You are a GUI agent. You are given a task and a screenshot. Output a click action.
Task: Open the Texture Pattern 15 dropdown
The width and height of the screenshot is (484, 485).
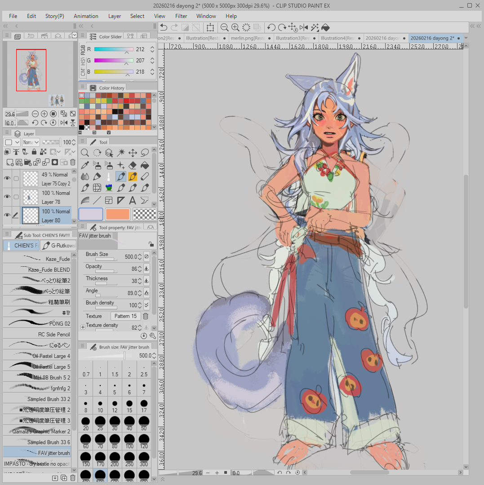coord(125,316)
